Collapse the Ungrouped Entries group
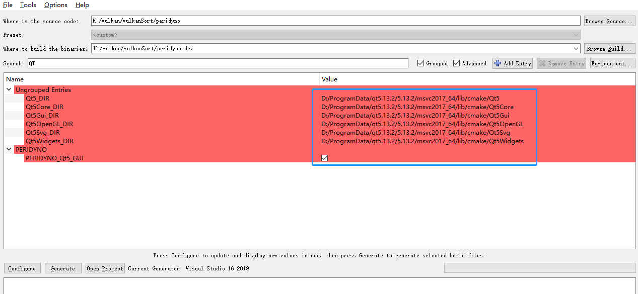The height and width of the screenshot is (294, 638). tap(9, 90)
